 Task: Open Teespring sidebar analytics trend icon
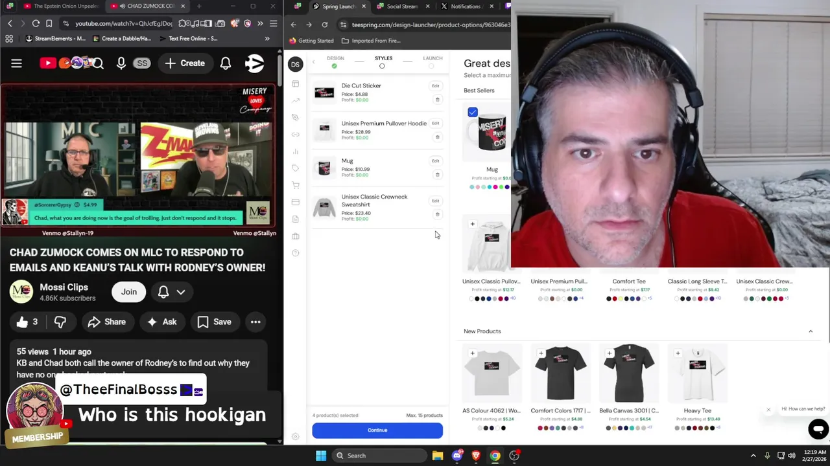[x=296, y=100]
